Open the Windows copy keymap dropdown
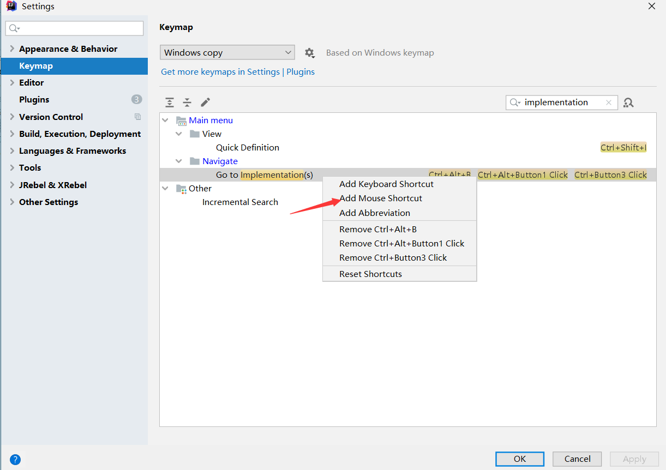 (x=227, y=53)
